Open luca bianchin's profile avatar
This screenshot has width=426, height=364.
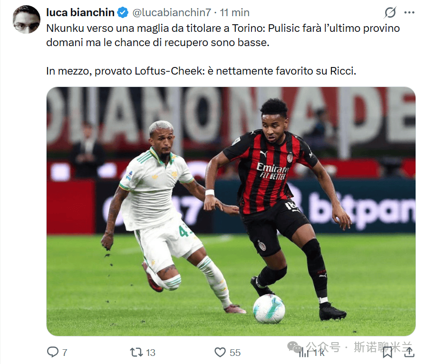[26, 19]
